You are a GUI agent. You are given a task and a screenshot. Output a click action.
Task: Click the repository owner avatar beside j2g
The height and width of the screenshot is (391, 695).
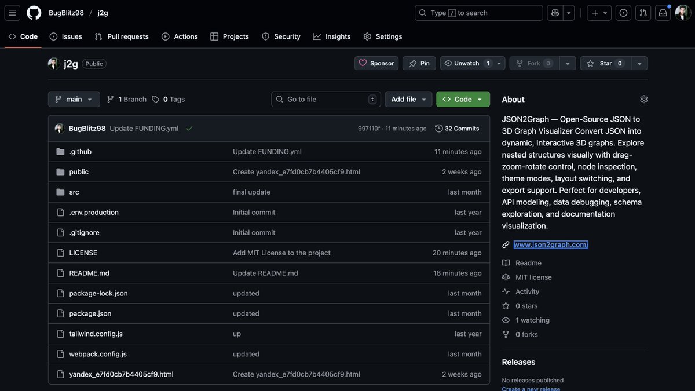point(54,64)
